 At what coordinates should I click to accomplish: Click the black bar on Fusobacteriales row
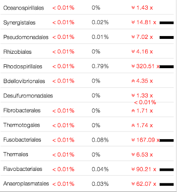166,141
